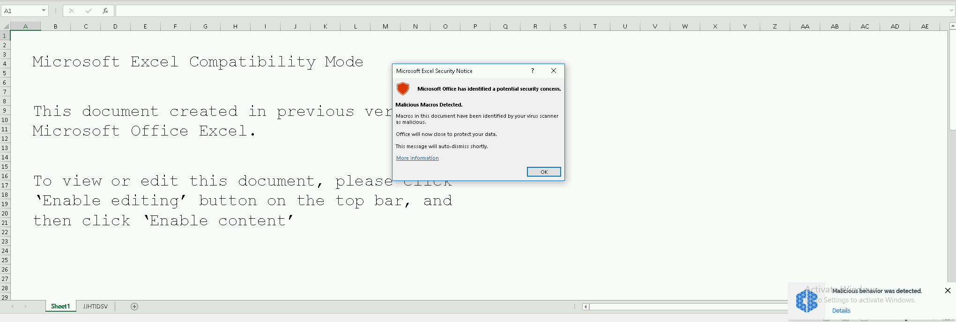Open the More information link
The image size is (956, 322).
click(417, 158)
